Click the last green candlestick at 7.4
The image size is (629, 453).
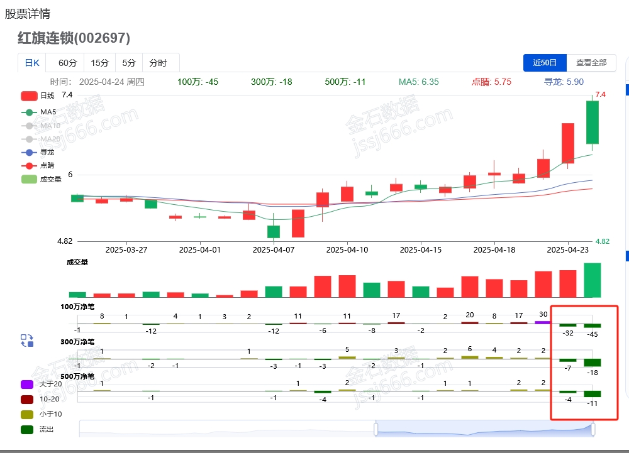coord(593,122)
